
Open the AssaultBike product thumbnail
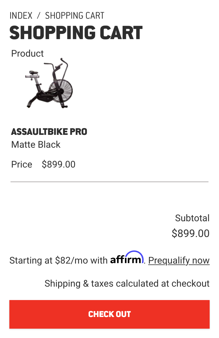click(x=49, y=83)
